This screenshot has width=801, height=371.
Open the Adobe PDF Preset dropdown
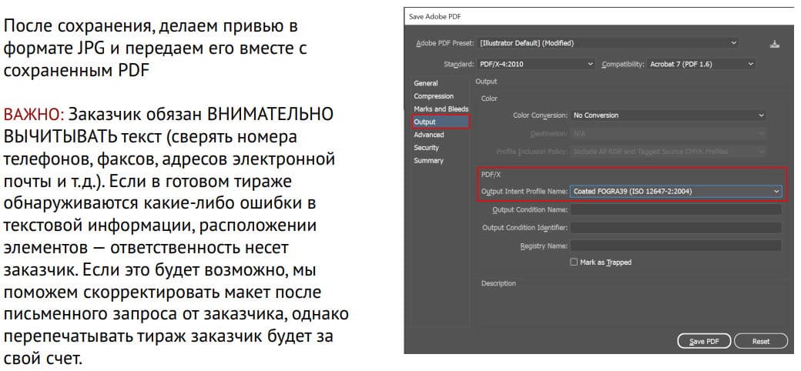click(608, 43)
